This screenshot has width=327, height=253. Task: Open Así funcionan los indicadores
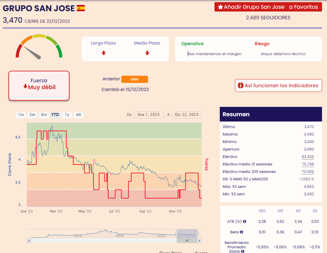[x=278, y=85]
